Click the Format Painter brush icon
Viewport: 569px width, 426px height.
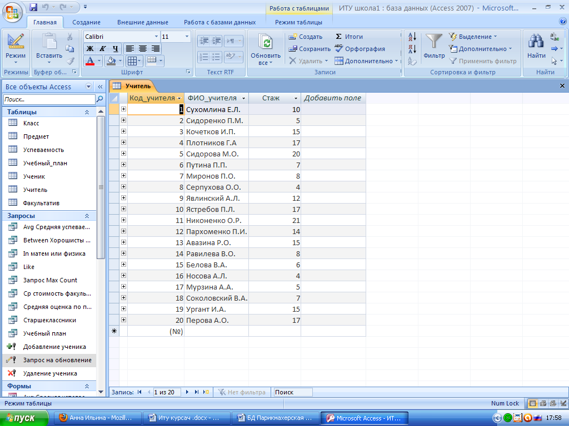click(71, 61)
